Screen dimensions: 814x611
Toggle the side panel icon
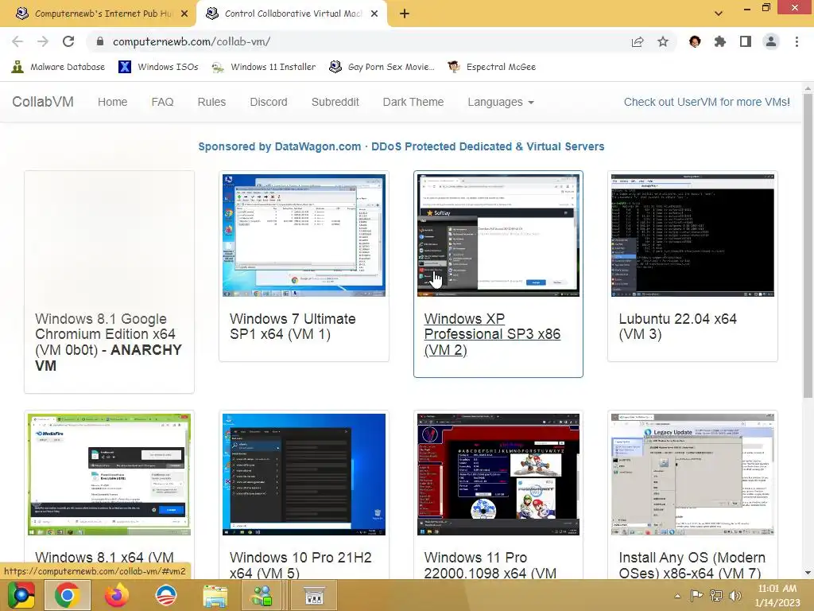click(x=746, y=41)
